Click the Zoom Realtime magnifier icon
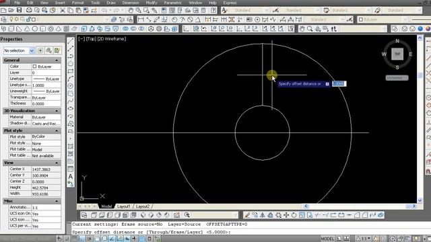This screenshot has height=242, width=431. (139, 11)
